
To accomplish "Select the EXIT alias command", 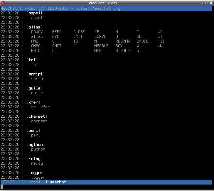I will pos(78,37).
